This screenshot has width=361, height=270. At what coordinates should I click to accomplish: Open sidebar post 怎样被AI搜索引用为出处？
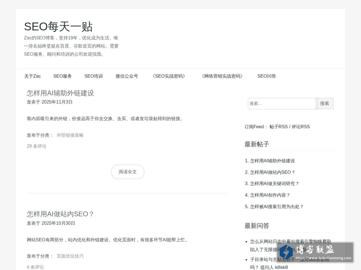(277, 207)
